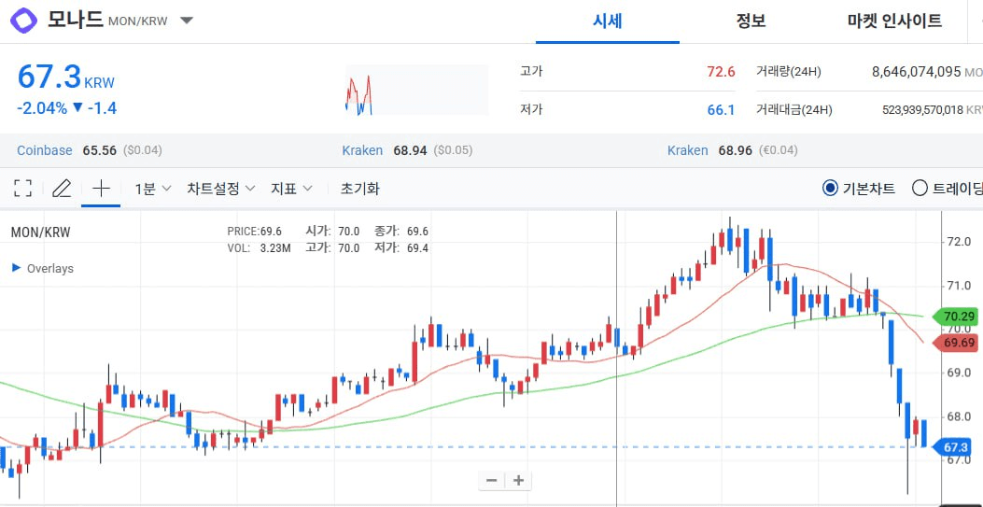Open the 차트설정 dropdown
983x507 pixels.
[x=220, y=189]
